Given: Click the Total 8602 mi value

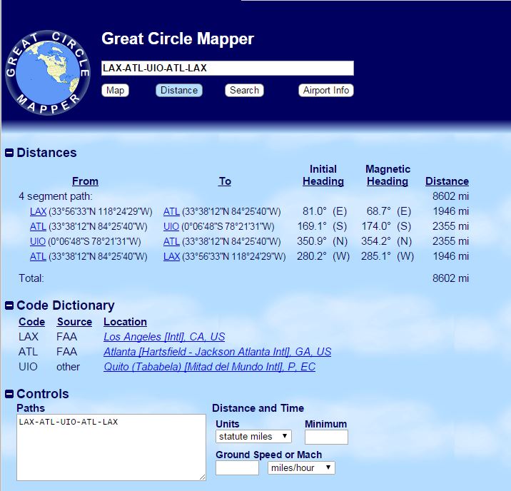Looking at the screenshot, I should pyautogui.click(x=450, y=278).
